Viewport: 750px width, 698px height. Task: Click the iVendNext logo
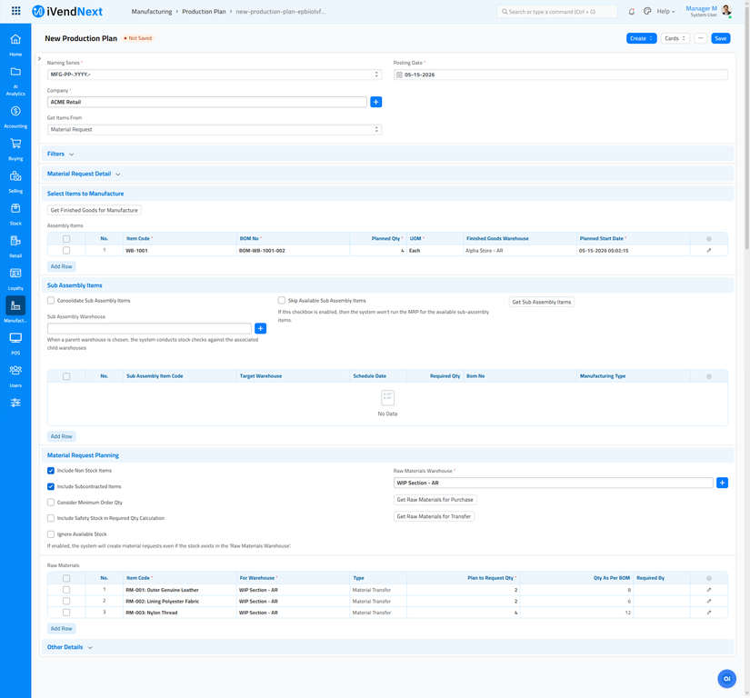67,12
